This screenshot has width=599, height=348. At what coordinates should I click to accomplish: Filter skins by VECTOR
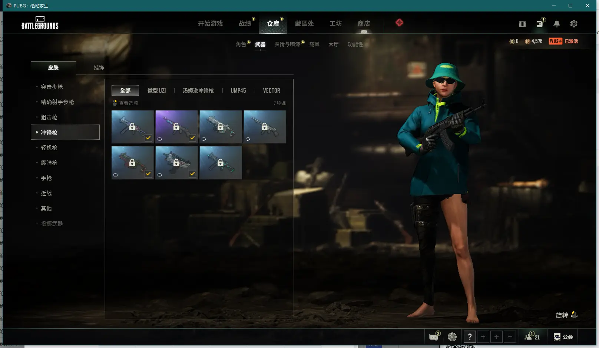(271, 90)
